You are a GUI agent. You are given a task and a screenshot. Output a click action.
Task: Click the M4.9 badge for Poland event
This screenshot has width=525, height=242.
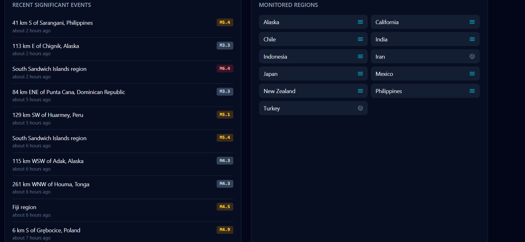[x=225, y=230]
